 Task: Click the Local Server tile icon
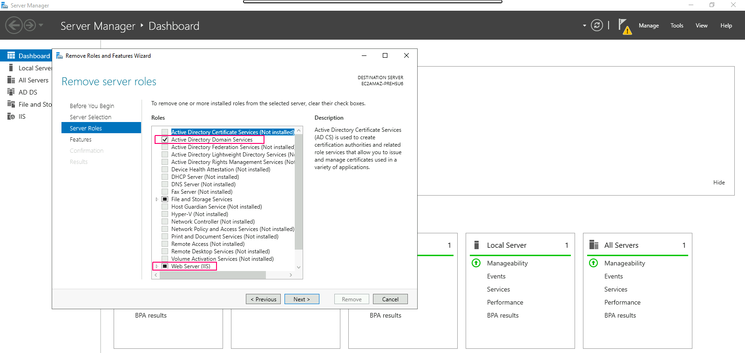pyautogui.click(x=476, y=245)
